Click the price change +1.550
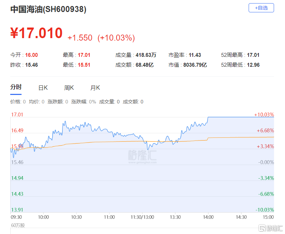Screen dimensions: 285x234 tap(80, 38)
